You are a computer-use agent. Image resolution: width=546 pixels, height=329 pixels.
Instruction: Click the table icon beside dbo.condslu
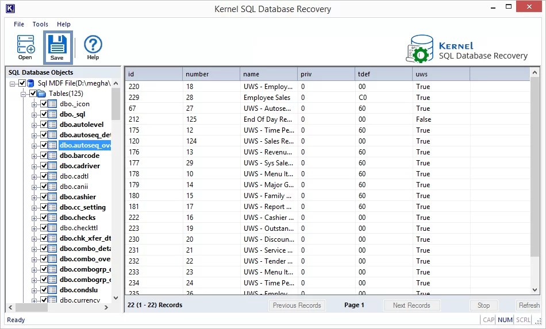52,290
